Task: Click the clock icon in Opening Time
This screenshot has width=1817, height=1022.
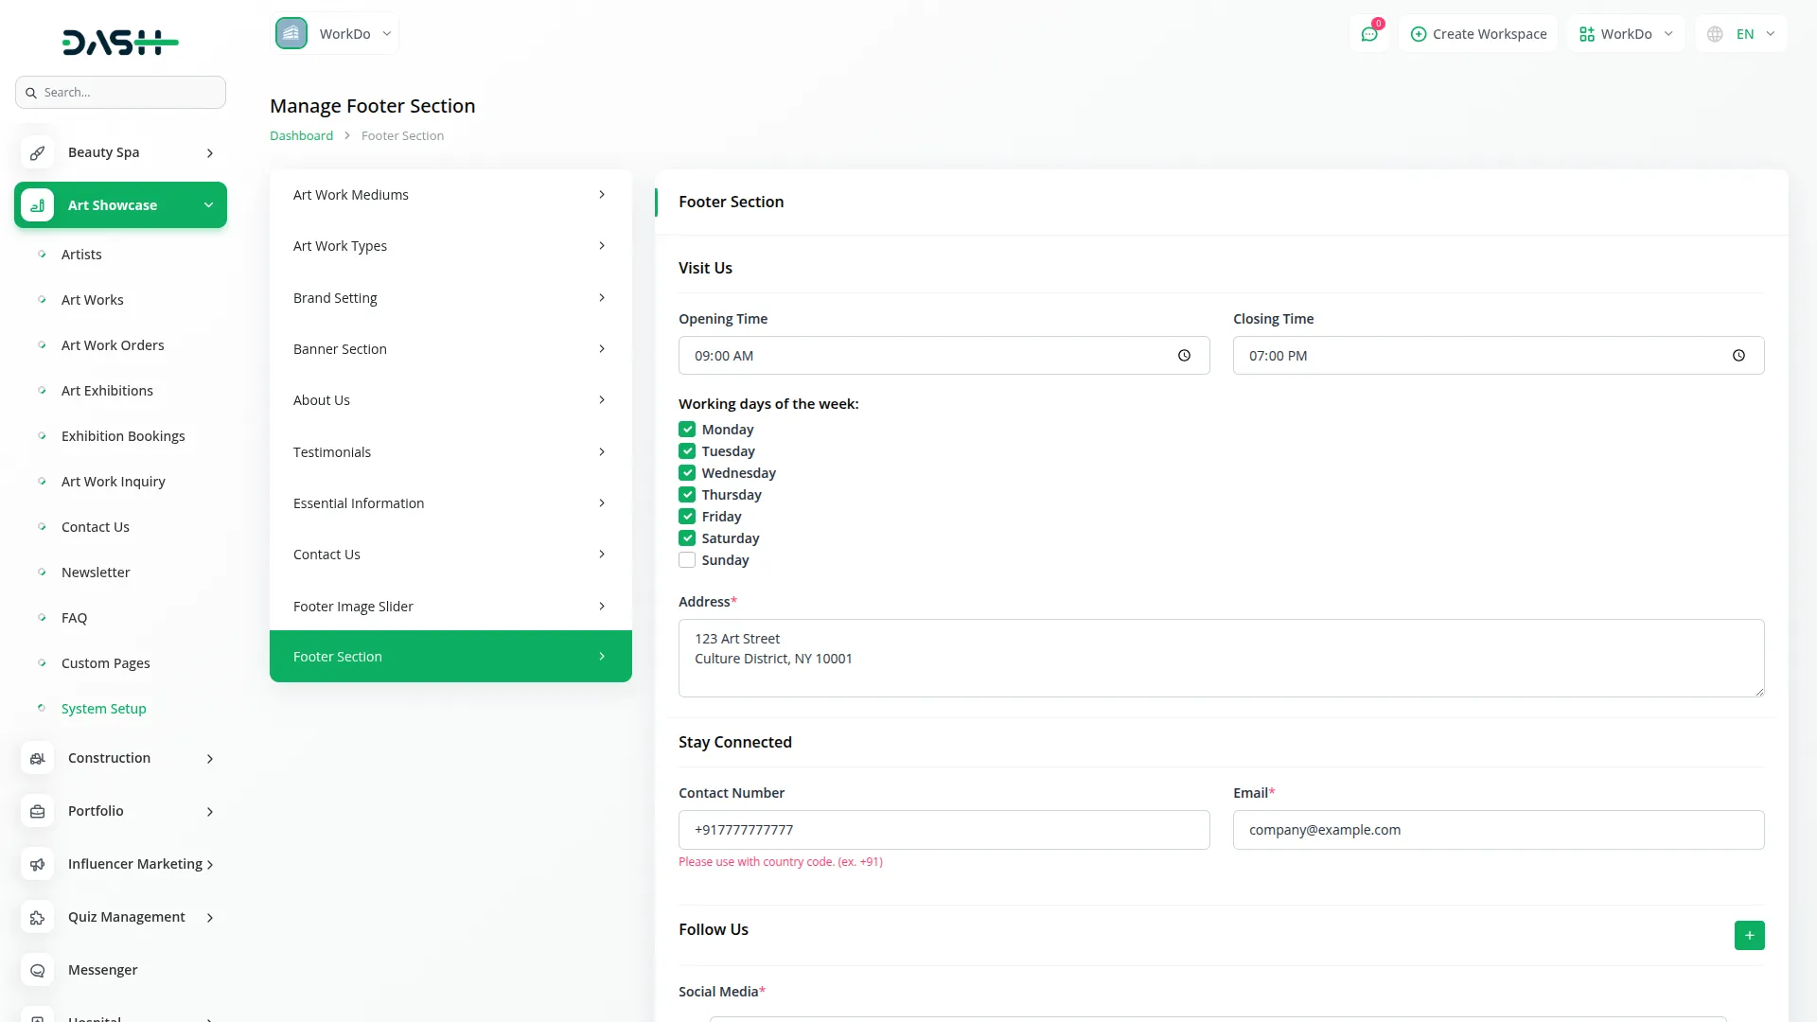Action: pos(1184,356)
